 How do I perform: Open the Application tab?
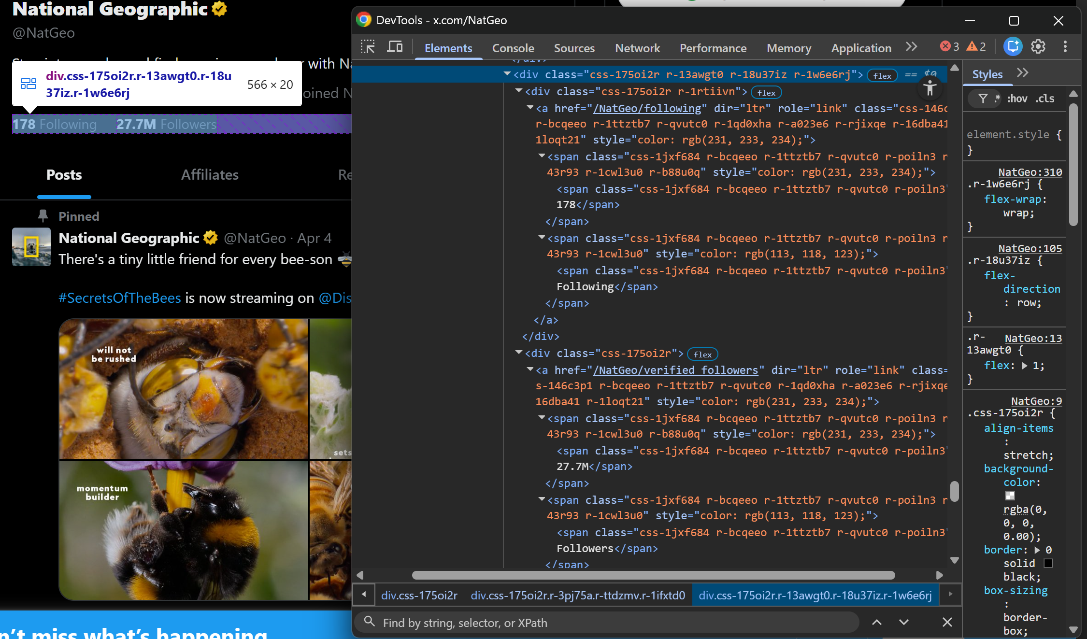[861, 48]
